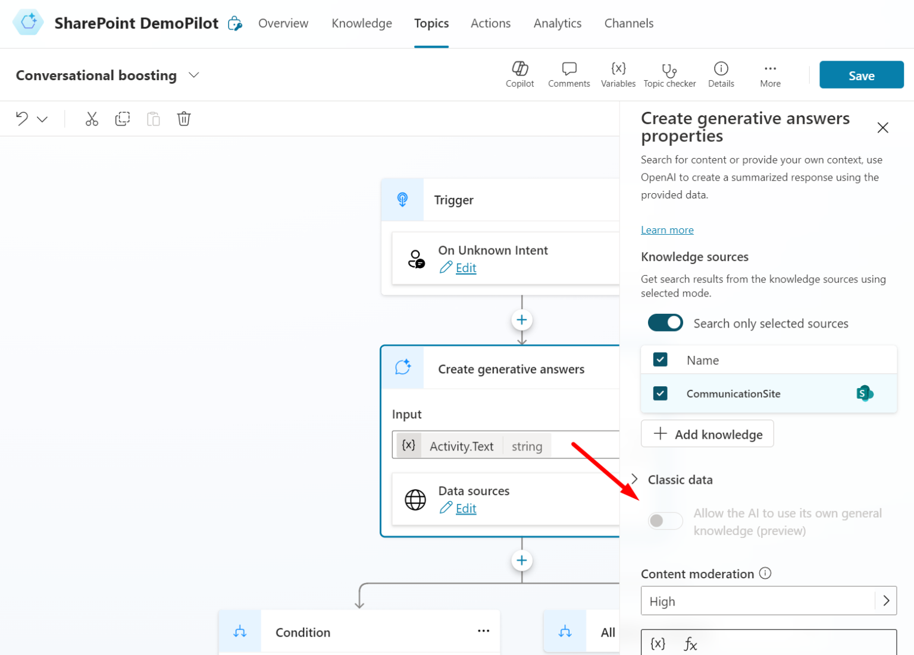914x655 pixels.
Task: Open the More options menu
Action: (769, 74)
